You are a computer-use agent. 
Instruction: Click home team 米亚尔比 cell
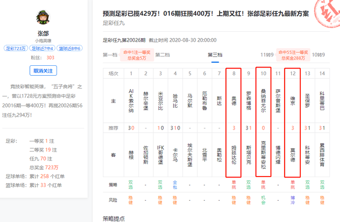[x=161, y=101]
